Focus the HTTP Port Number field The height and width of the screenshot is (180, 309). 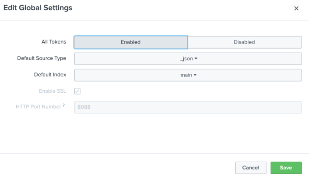click(188, 107)
